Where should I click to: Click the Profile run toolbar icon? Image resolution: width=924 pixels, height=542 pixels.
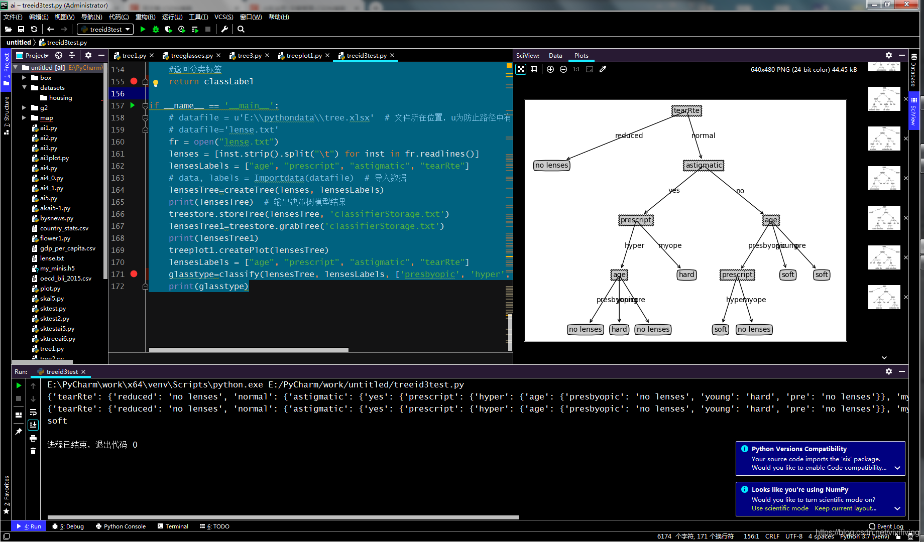182,29
